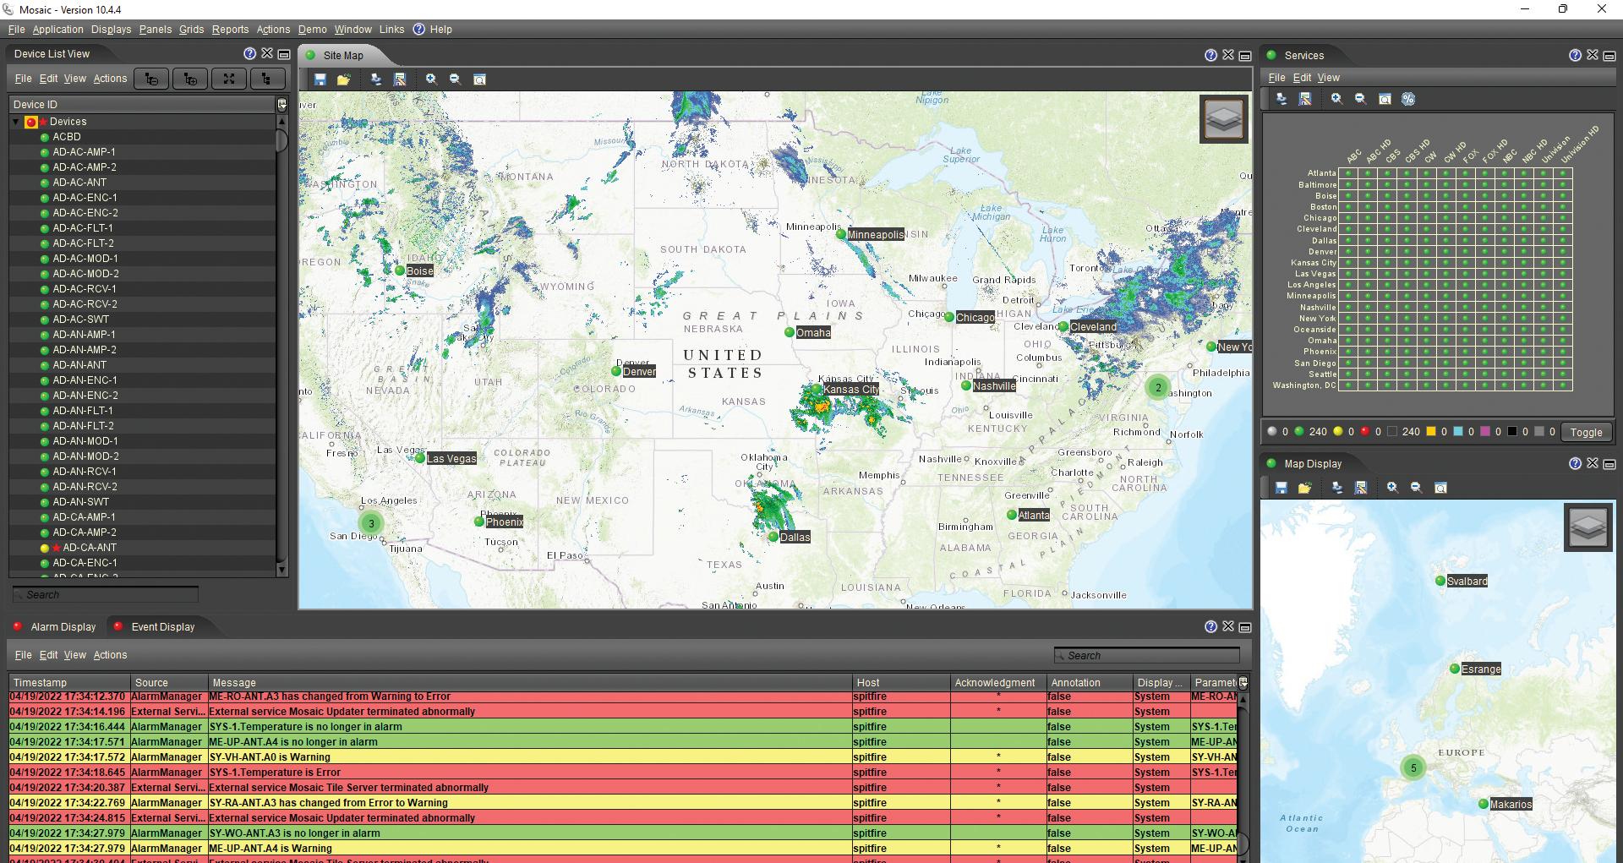Click zoom-to-fit icon in Services toolbar
Image resolution: width=1623 pixels, height=863 pixels.
point(1385,99)
